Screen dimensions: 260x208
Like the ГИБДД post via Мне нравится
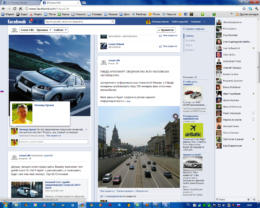click(x=107, y=191)
